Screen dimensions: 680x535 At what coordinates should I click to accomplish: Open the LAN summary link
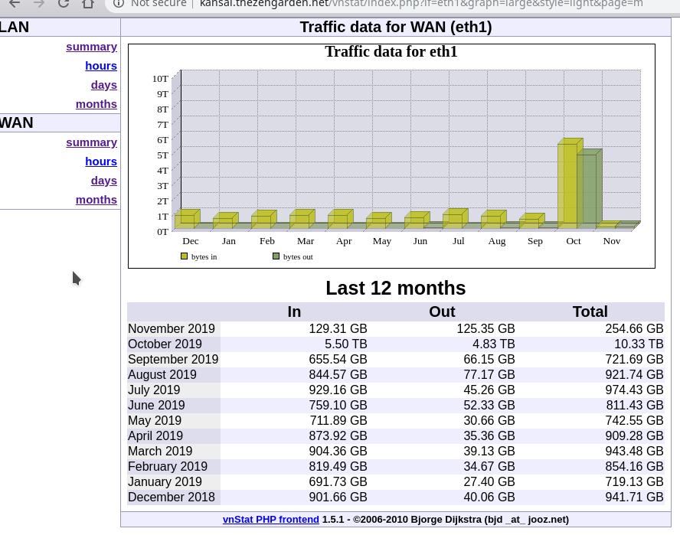click(x=91, y=47)
